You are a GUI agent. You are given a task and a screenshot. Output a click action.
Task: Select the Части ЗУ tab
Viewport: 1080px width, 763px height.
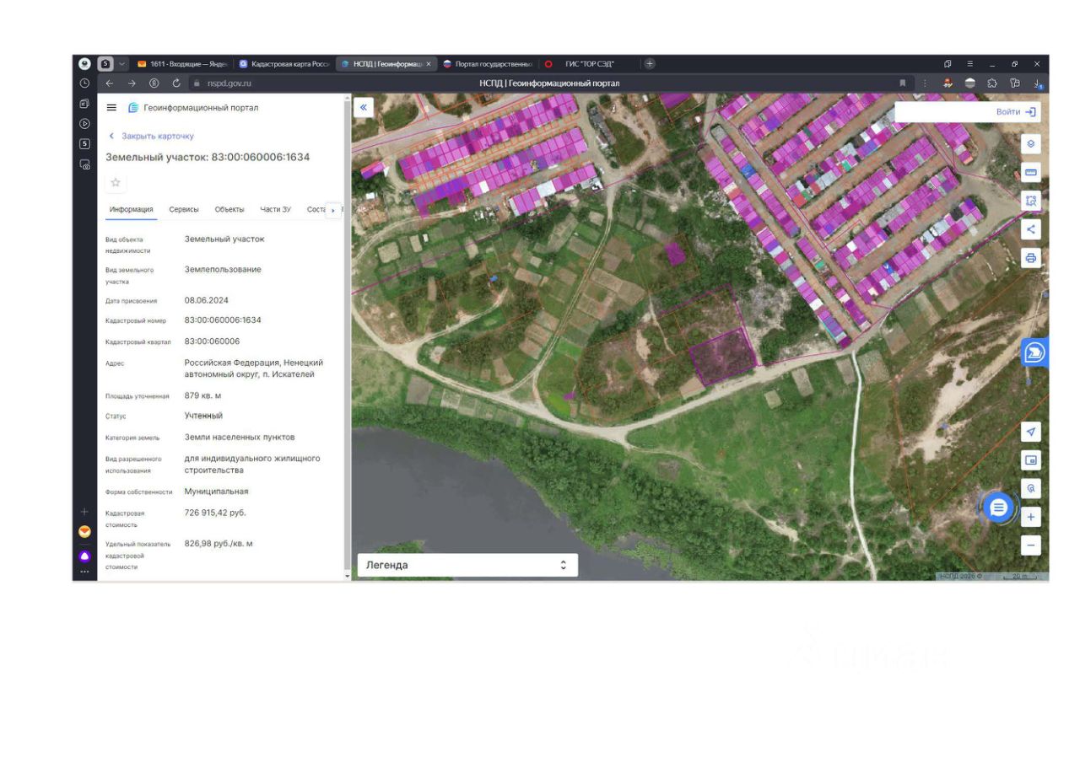(276, 210)
